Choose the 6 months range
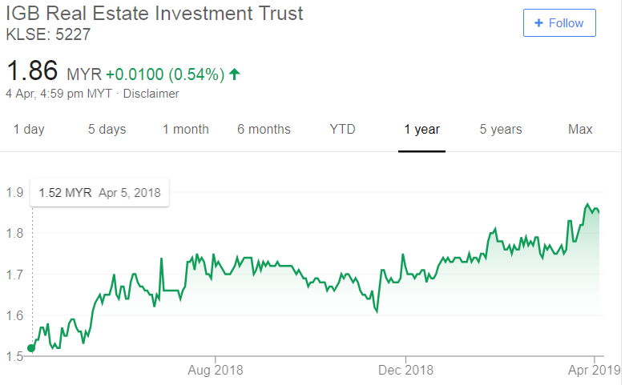Viewport: 625px width, 385px height. pos(264,130)
